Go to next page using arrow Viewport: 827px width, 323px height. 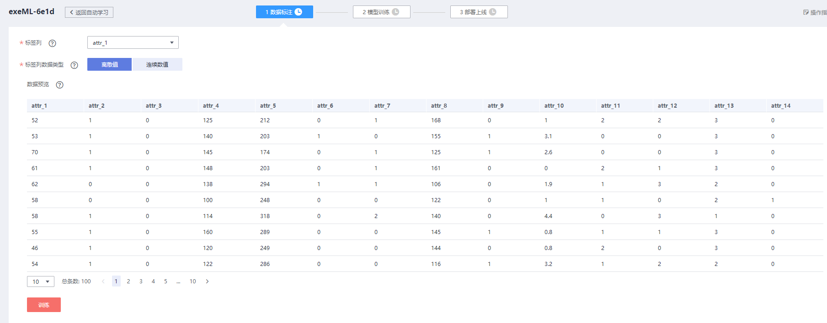coord(207,281)
